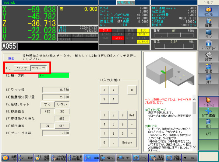Turn 低圧噴流 OFF
219x162 pixels.
[x=62, y=126]
